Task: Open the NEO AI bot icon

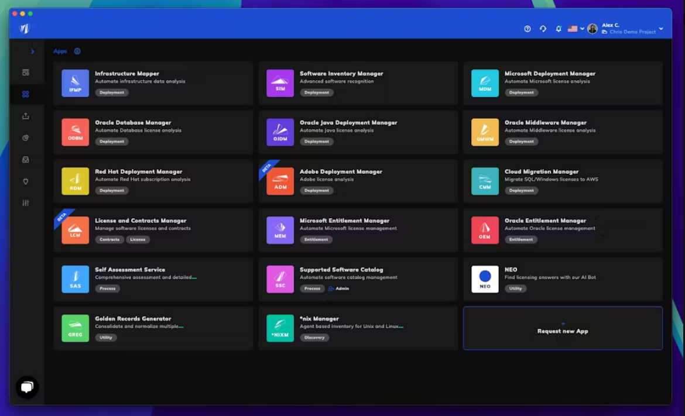Action: (485, 279)
